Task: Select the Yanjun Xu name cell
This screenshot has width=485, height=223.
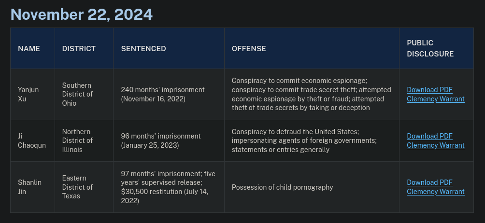Action: coord(28,94)
